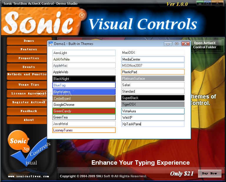The image size is (226, 182).
Task: Click the Ver 1.0.0 label
Action: tap(177, 4)
